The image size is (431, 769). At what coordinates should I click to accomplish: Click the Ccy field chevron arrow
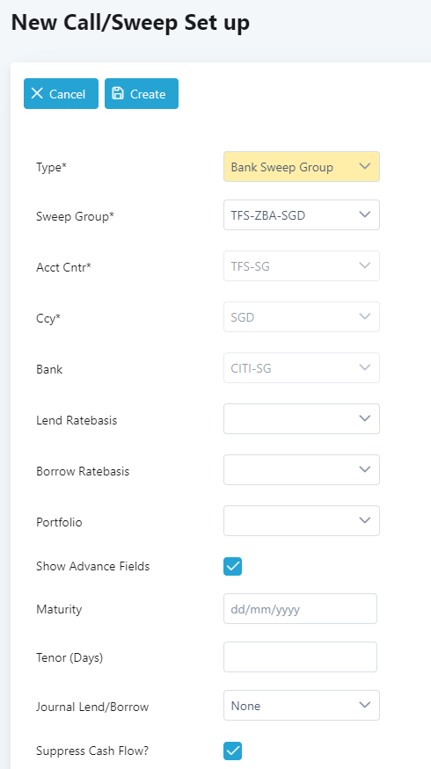[x=364, y=316]
